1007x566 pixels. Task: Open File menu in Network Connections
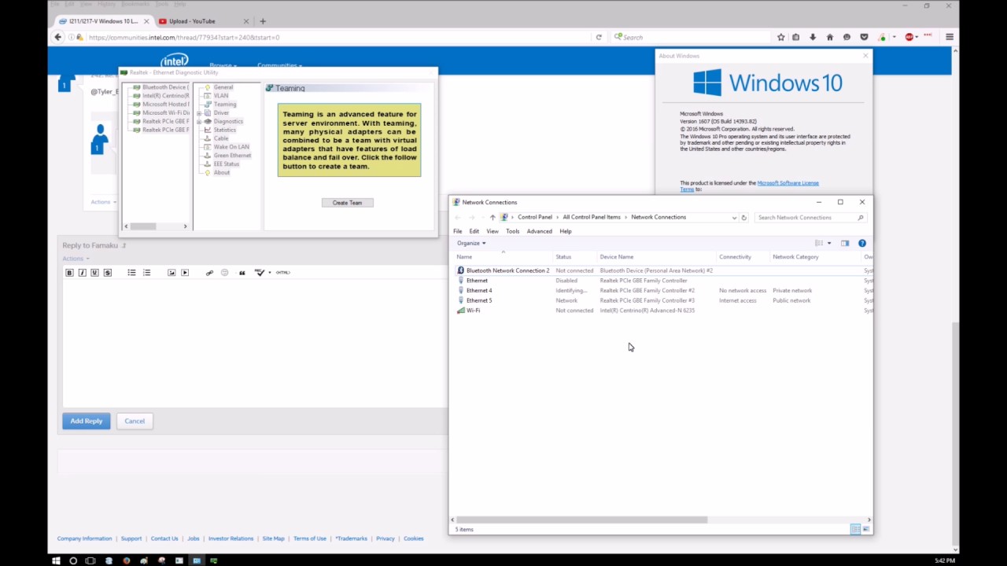point(458,231)
